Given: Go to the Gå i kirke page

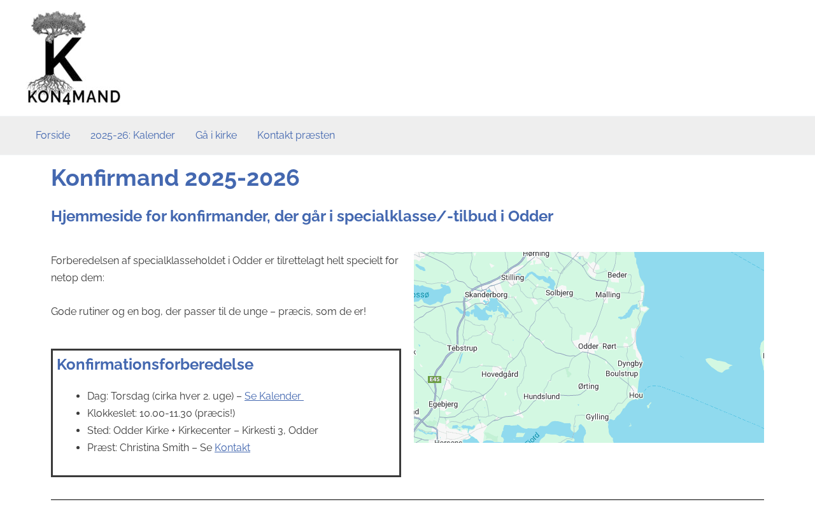Looking at the screenshot, I should 216,136.
